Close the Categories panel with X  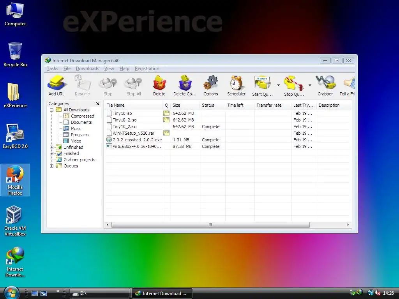(x=98, y=104)
